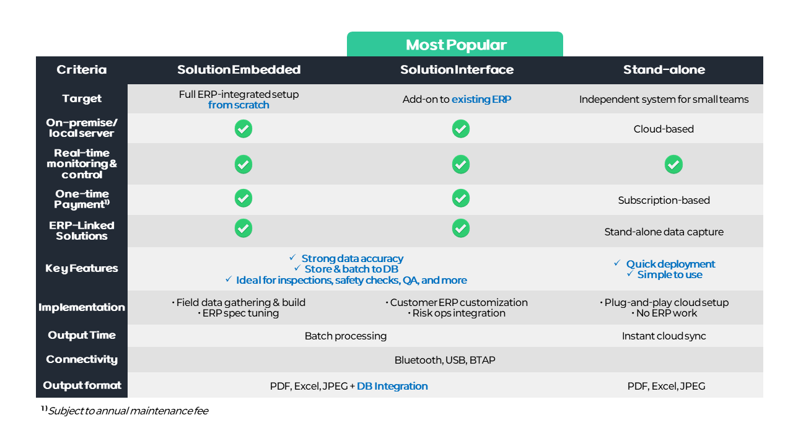Click the 'Subscription-based' cell text
This screenshot has width=793, height=446.
tap(664, 201)
